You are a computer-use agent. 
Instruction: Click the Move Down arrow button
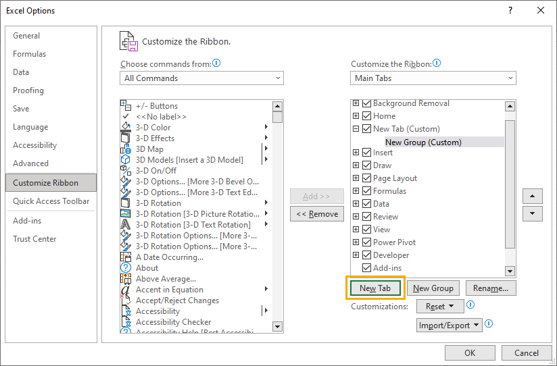coord(533,213)
